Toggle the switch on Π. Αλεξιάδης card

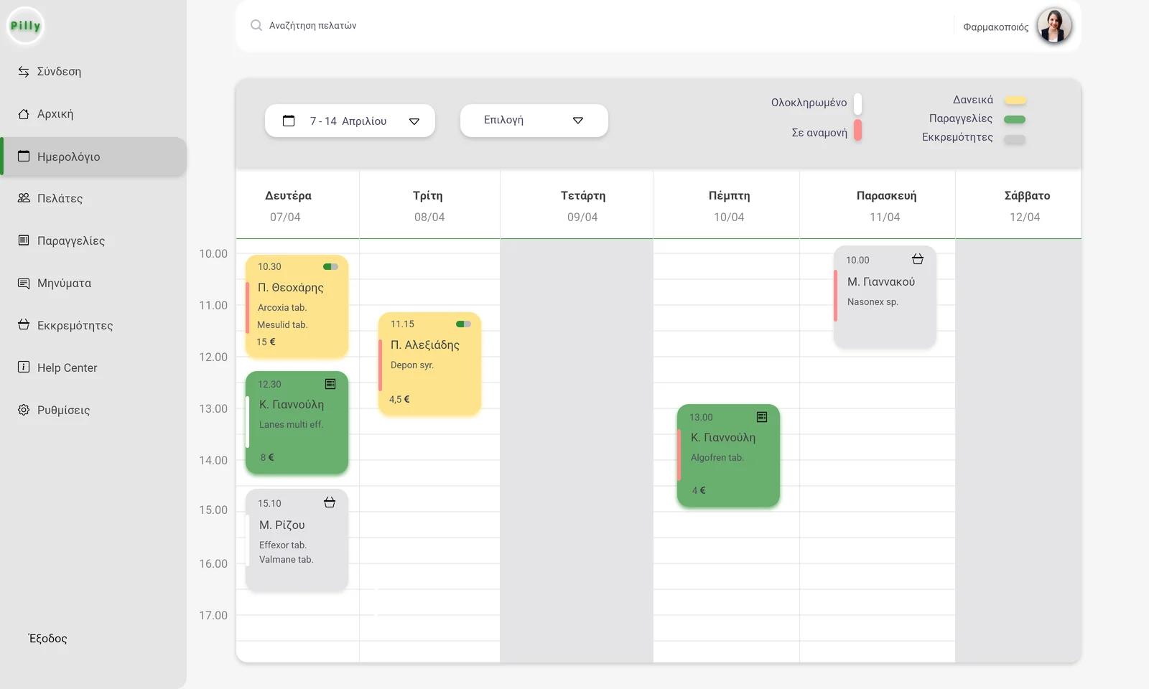pos(463,324)
